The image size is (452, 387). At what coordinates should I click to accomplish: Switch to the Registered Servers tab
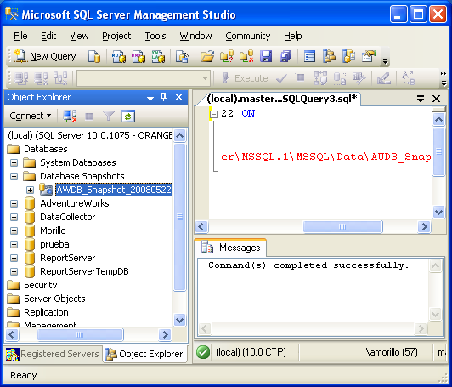pyautogui.click(x=53, y=354)
